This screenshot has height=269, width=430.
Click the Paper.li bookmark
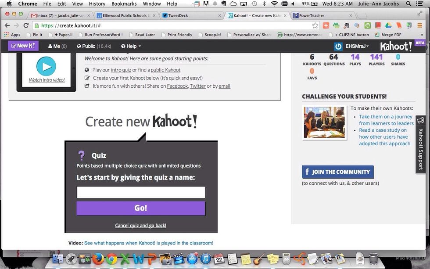[x=61, y=35]
